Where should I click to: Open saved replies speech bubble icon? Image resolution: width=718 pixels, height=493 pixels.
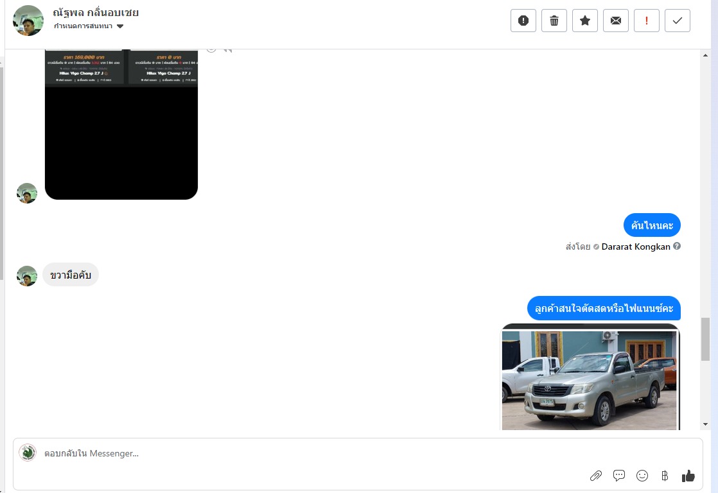tap(618, 476)
